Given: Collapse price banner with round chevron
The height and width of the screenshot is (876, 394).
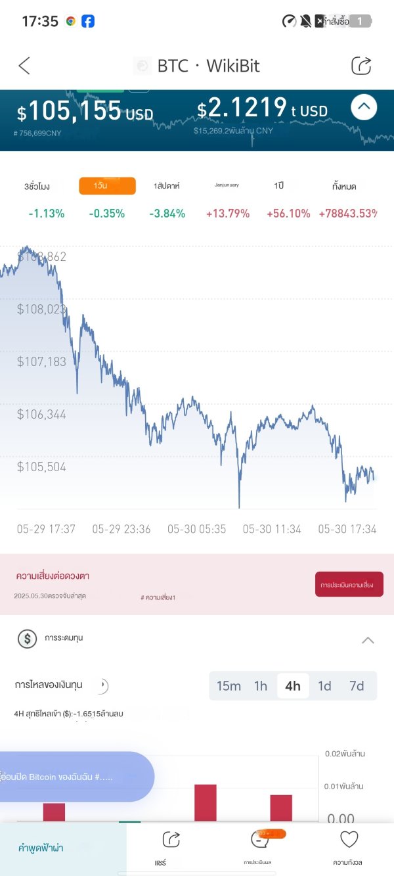Looking at the screenshot, I should [364, 106].
